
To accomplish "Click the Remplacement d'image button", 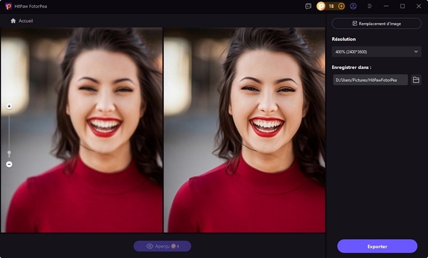I will click(x=377, y=24).
